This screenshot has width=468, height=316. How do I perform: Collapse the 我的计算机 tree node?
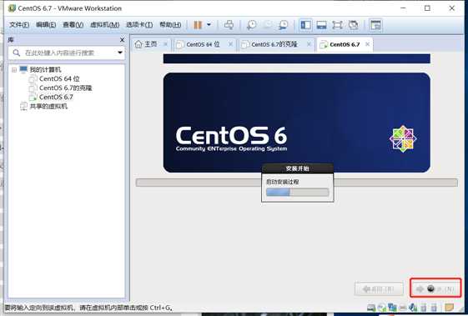pyautogui.click(x=14, y=70)
